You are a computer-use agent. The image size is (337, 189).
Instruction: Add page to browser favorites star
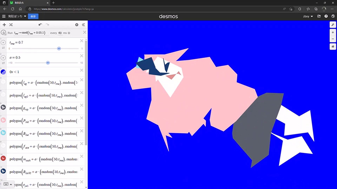(291, 9)
